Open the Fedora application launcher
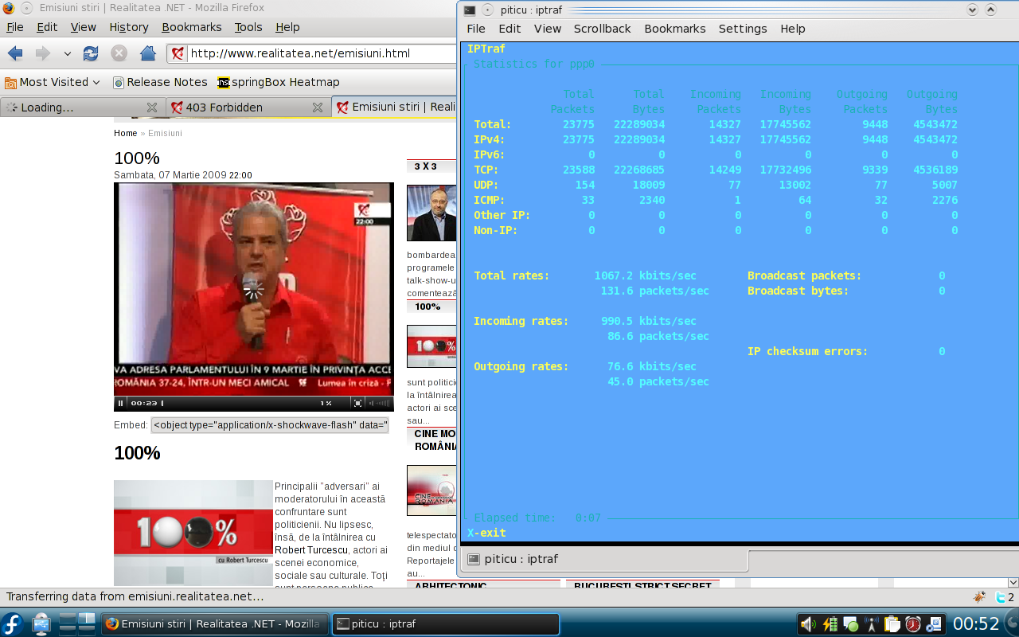The image size is (1019, 637). click(x=13, y=623)
